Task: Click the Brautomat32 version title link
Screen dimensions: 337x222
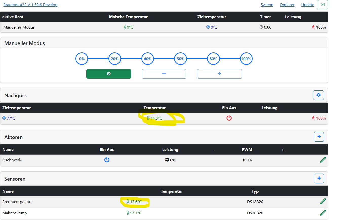Action: tap(30, 5)
